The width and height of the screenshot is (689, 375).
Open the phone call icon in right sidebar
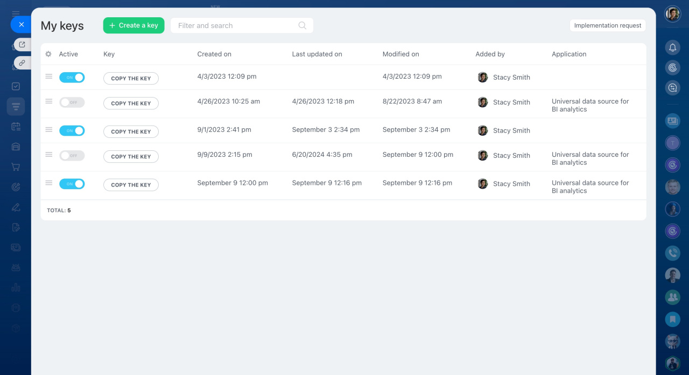click(672, 252)
